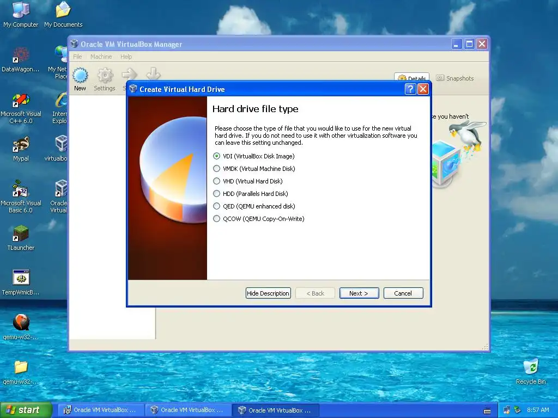Select the Mypal browser icon
The width and height of the screenshot is (558, 418).
tap(21, 149)
